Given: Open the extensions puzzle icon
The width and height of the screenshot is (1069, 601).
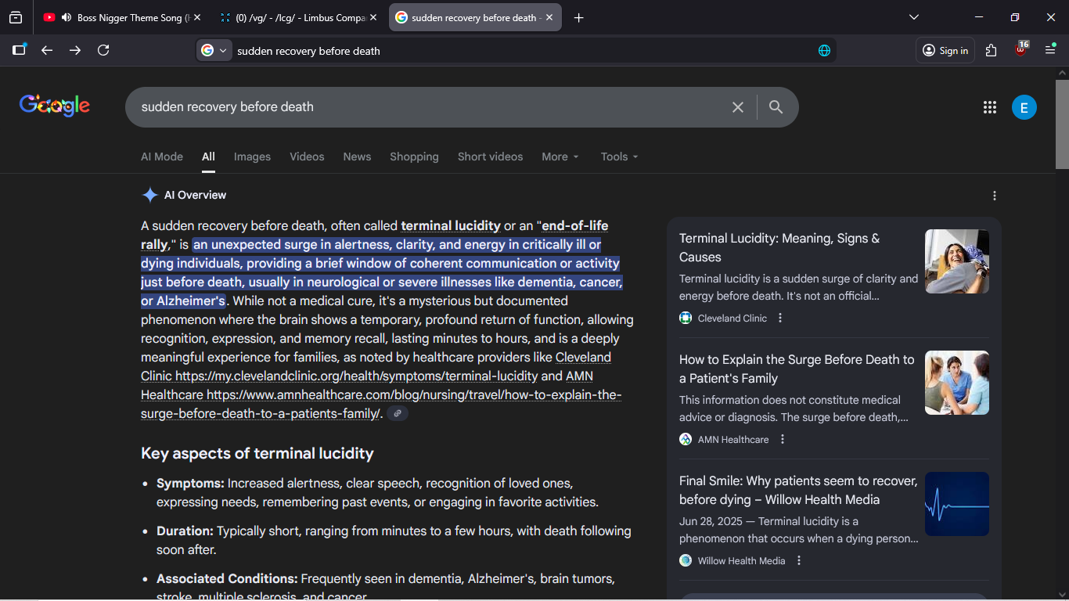Looking at the screenshot, I should click(x=992, y=50).
